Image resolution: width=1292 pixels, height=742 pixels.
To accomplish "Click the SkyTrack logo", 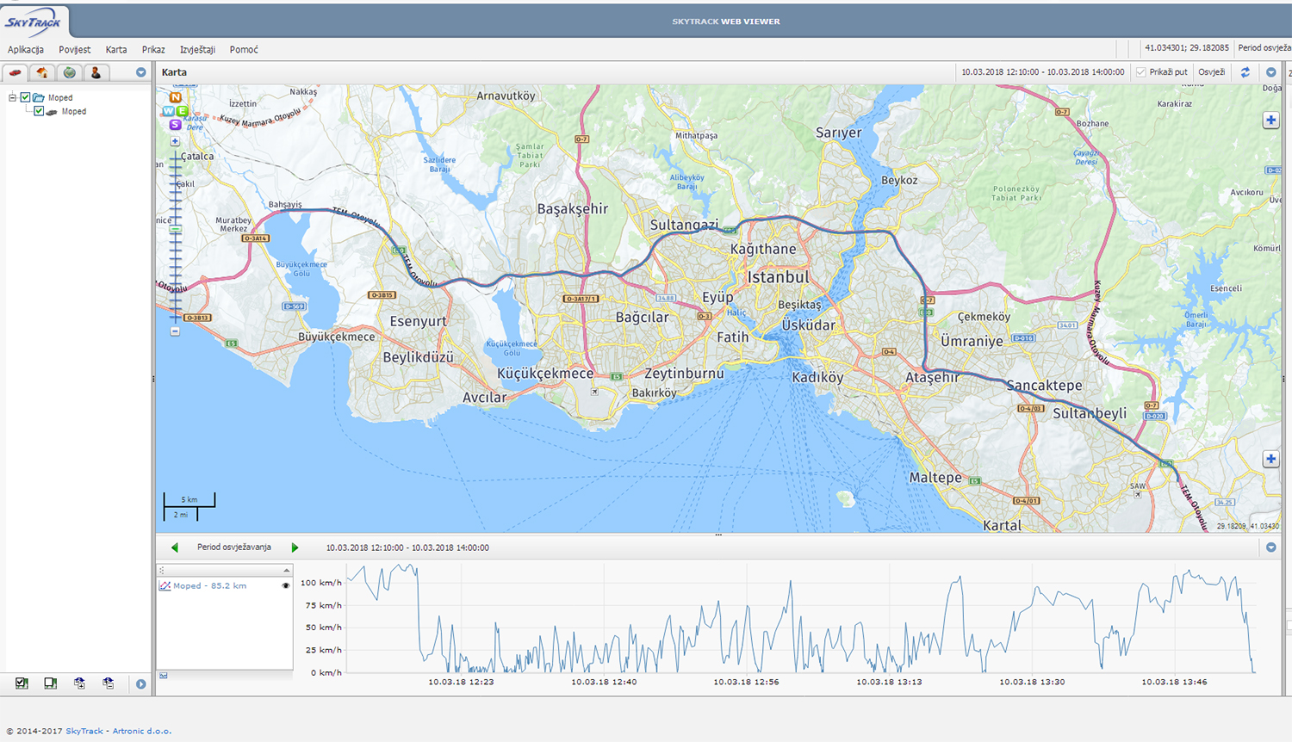I will tap(34, 22).
